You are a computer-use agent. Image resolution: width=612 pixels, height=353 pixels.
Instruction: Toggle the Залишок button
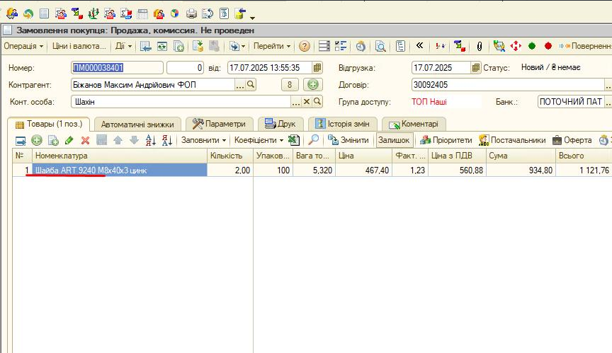pos(394,140)
